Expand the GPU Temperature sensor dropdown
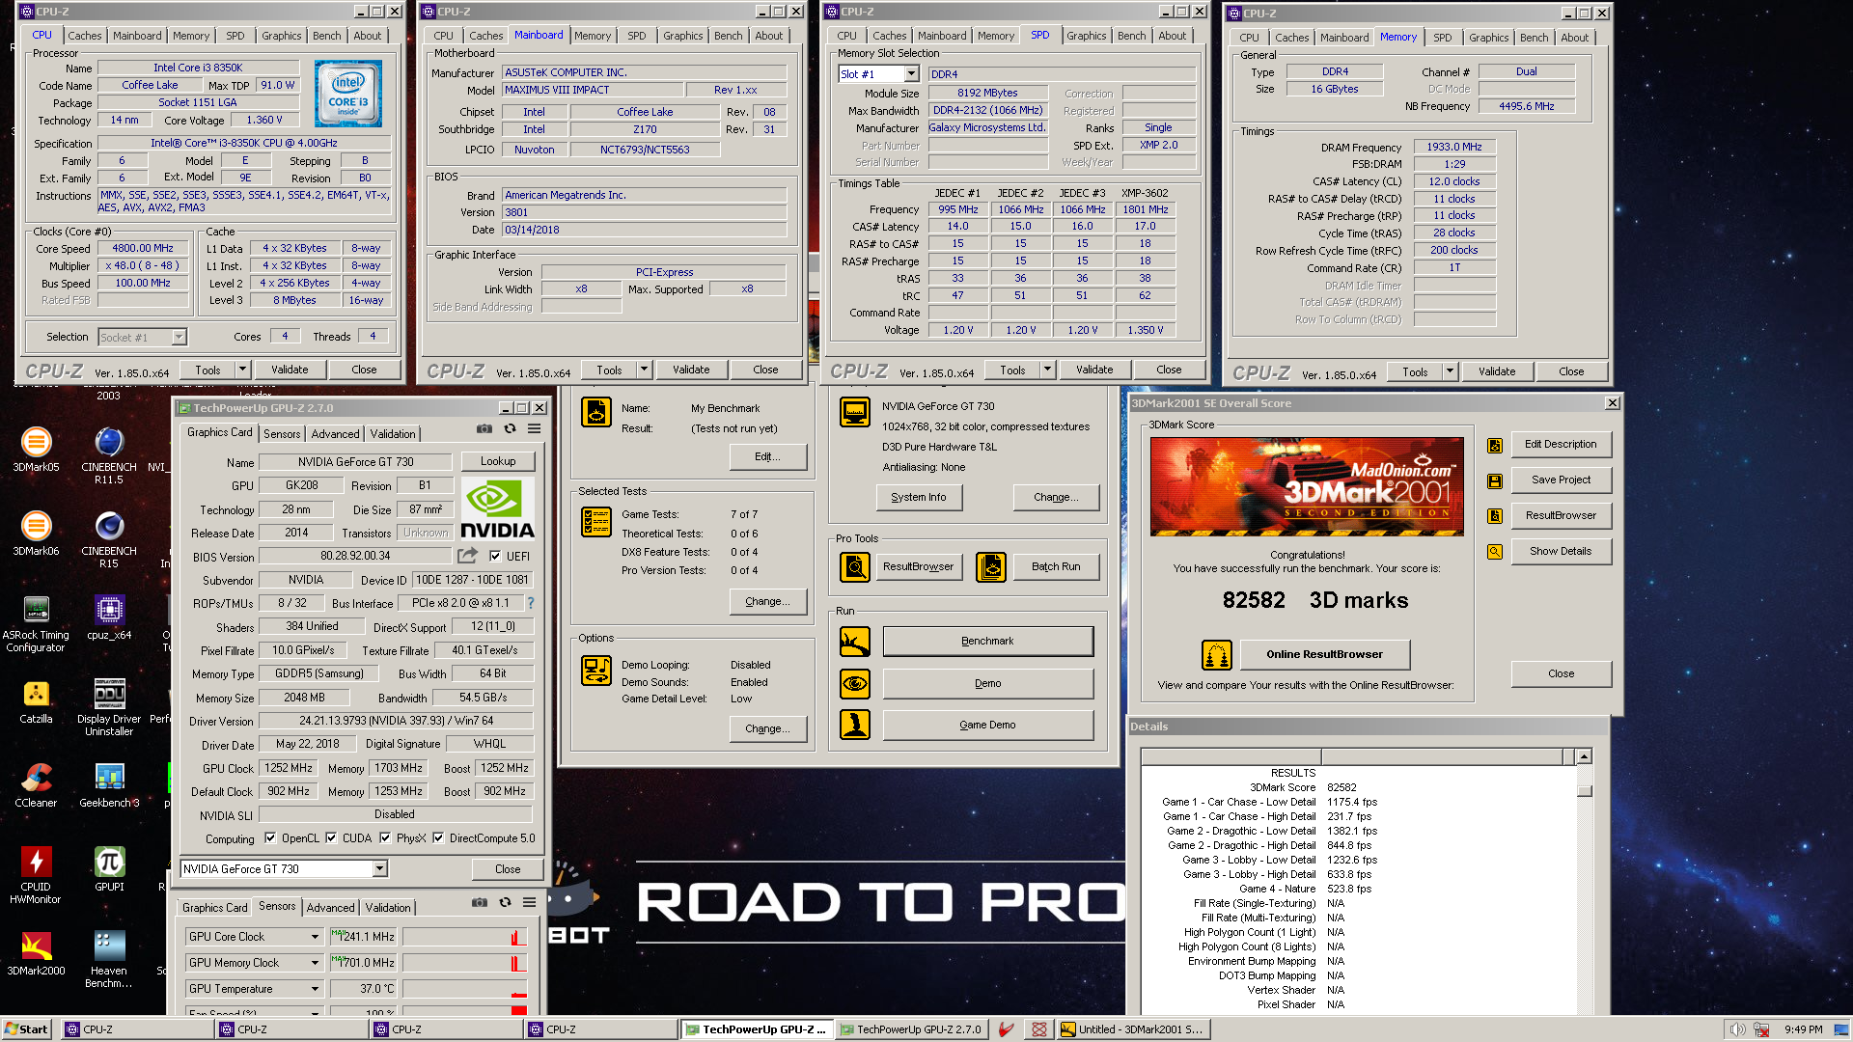Screen dimensions: 1853x1042 (x=315, y=989)
